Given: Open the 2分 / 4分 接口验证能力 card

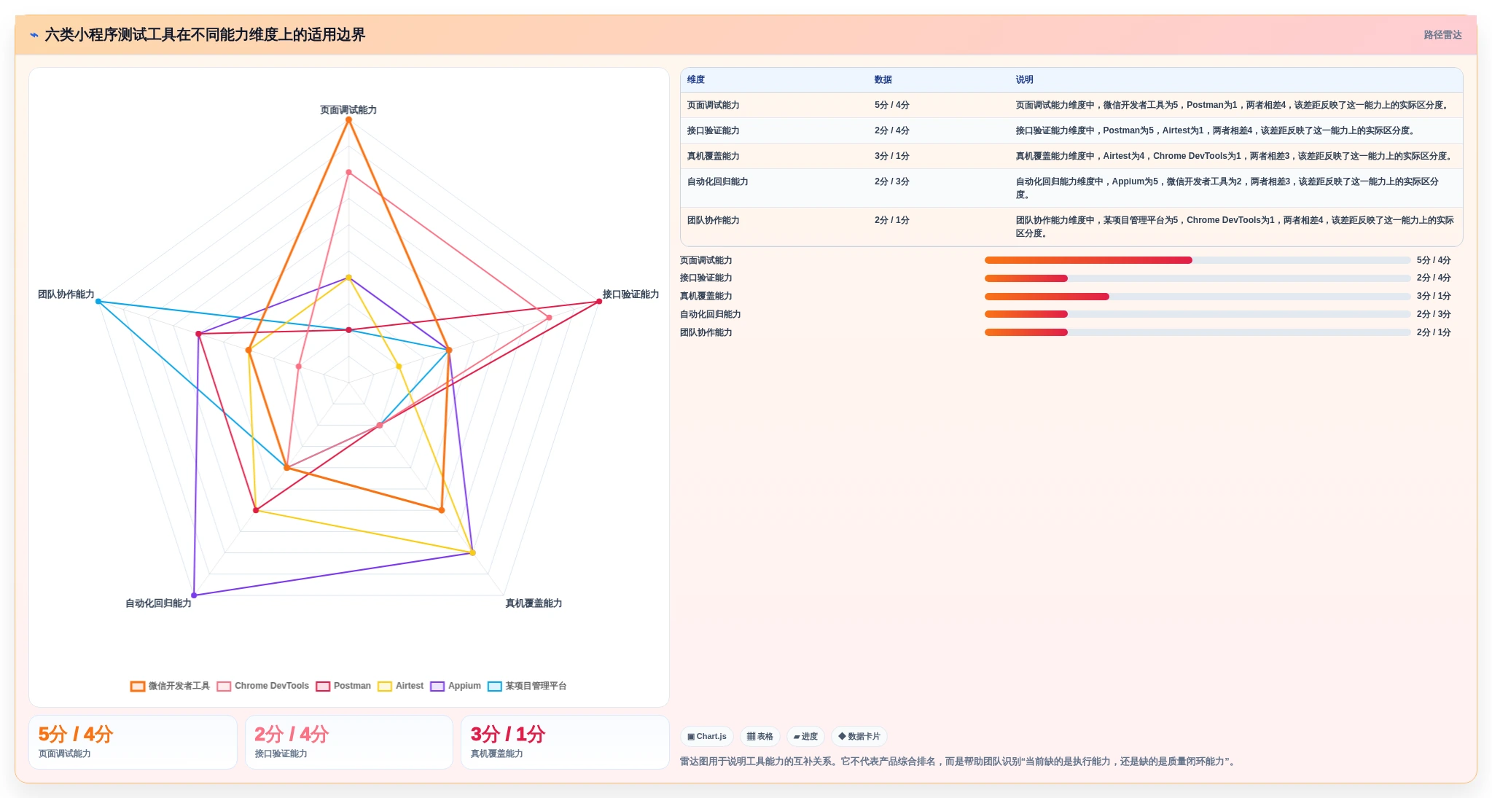Looking at the screenshot, I should coord(349,742).
